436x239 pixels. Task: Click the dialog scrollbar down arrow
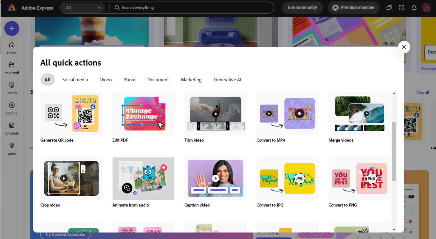tap(394, 230)
